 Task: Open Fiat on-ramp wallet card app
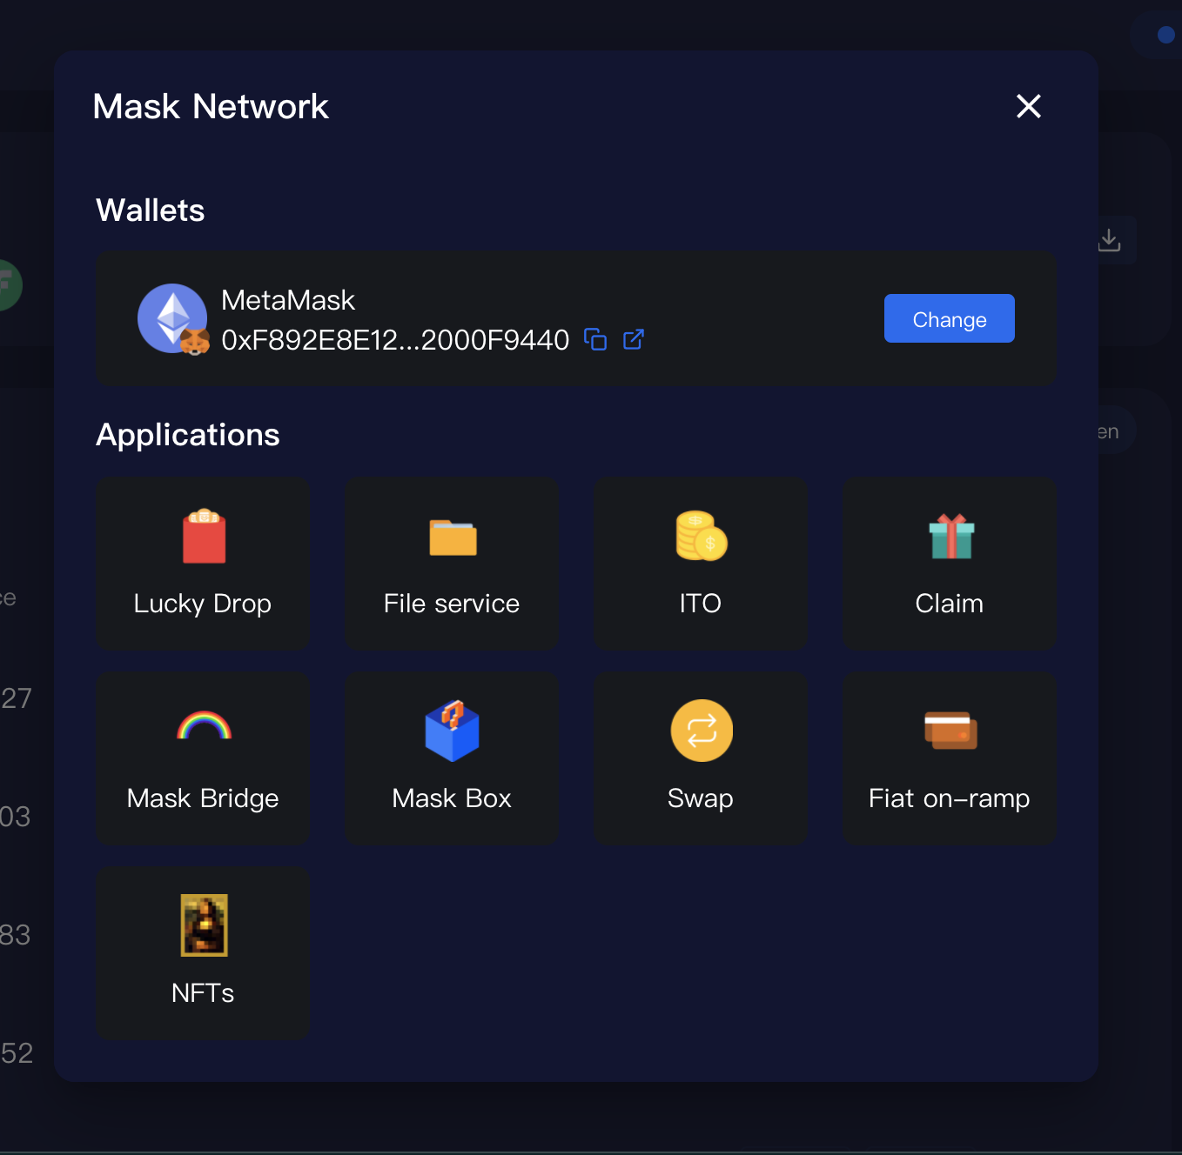tap(950, 758)
